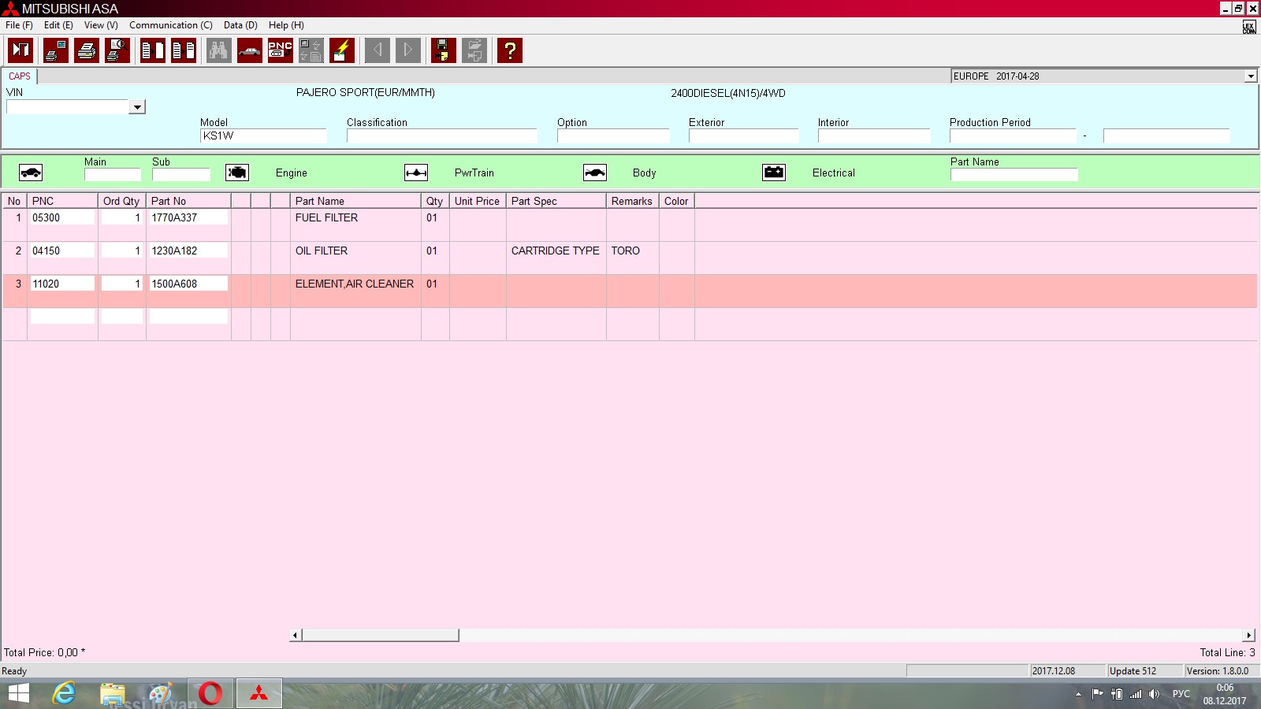Viewport: 1261px width, 709px height.
Task: Open print preview with magnifier icon
Action: pos(117,50)
